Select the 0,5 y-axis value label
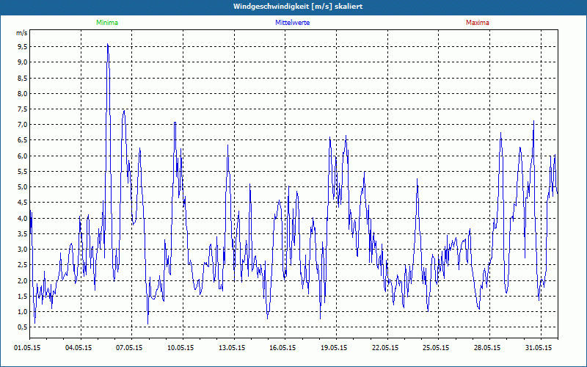 (x=22, y=327)
